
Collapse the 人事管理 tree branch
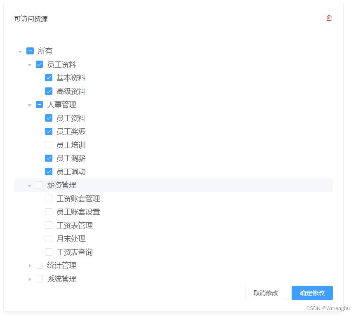coord(29,105)
